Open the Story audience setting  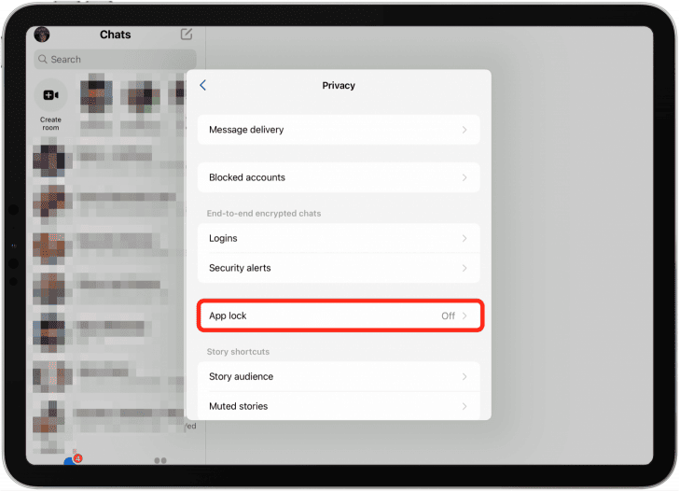[x=339, y=376]
